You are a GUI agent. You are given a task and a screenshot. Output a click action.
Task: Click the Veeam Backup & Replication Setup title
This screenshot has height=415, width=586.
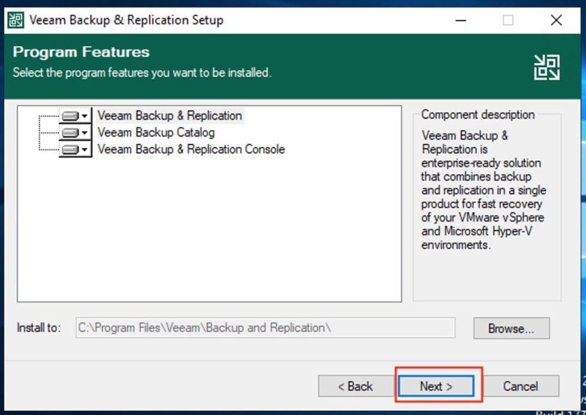[x=126, y=20]
